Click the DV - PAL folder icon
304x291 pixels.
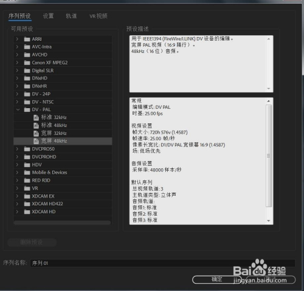pos(27,110)
